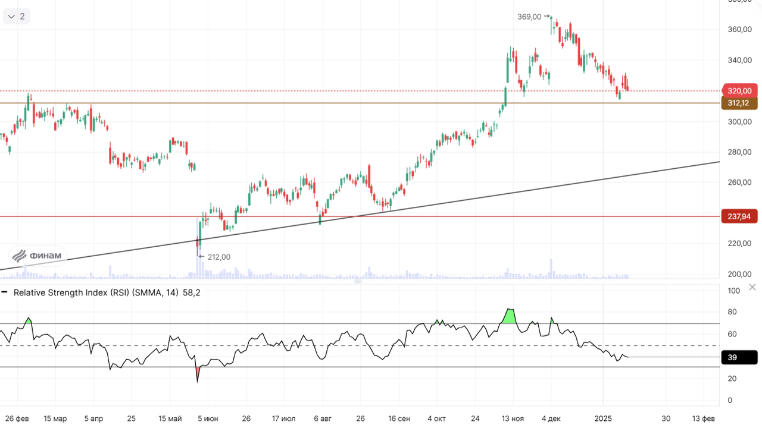Expand the indicators dropdown labeled 2
The image size is (762, 425).
click(16, 16)
